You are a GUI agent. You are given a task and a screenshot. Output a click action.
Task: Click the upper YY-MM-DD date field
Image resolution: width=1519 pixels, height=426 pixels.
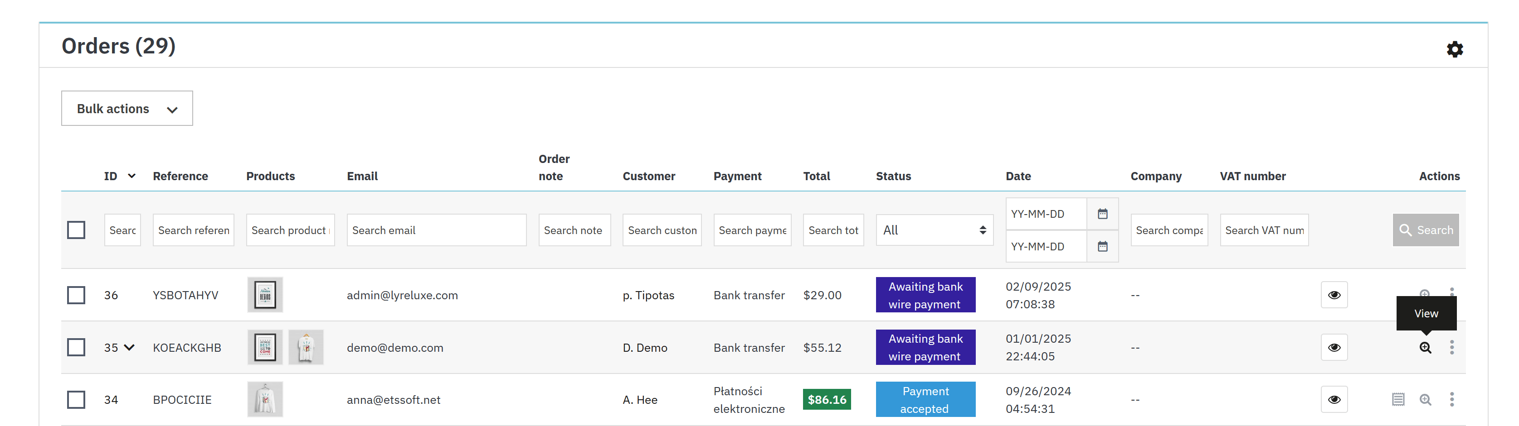click(x=1046, y=214)
